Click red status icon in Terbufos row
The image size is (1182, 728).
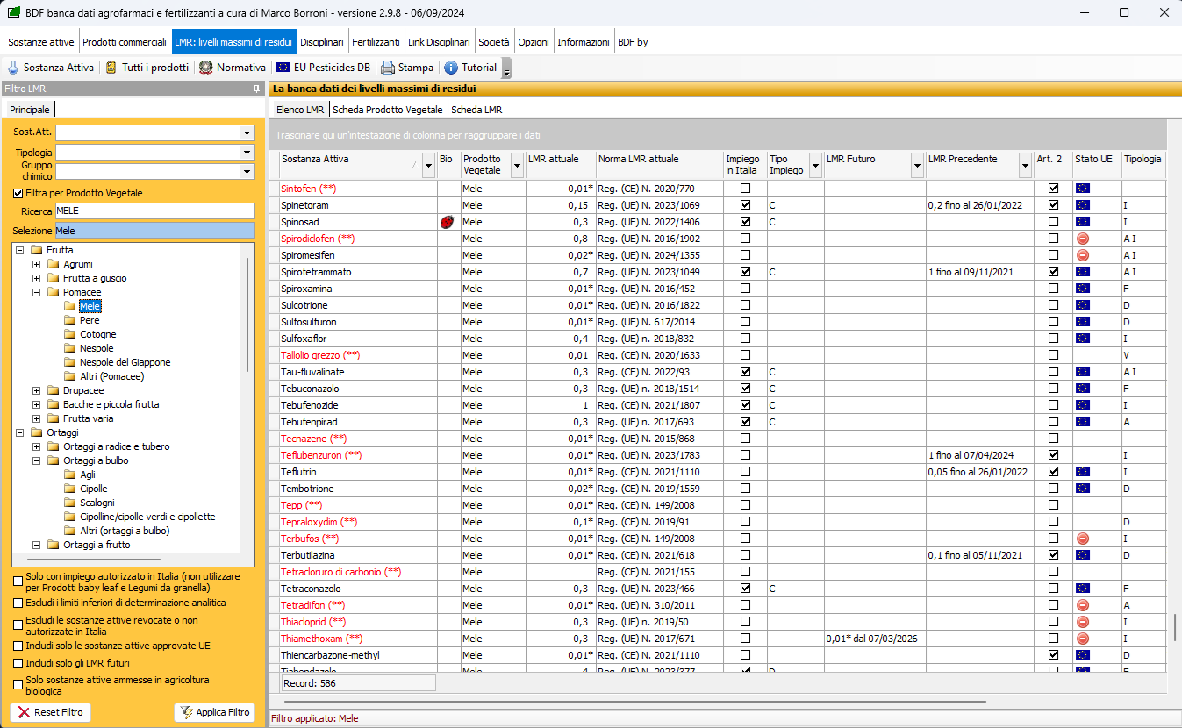[x=1083, y=539]
